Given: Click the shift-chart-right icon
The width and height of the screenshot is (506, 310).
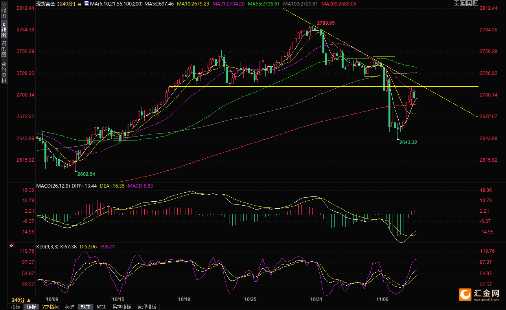Looking at the screenshot, I should 475,3.
